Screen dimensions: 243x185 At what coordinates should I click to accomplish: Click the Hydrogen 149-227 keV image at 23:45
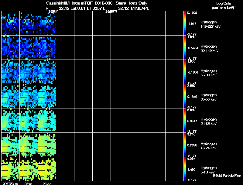click(x=11, y=23)
